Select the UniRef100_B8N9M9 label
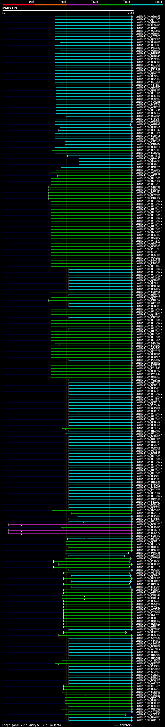Image resolution: width=165 pixels, height=727 pixels. pyautogui.click(x=148, y=646)
